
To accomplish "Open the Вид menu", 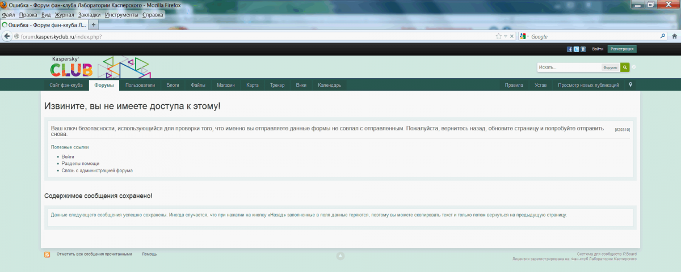I will click(46, 15).
